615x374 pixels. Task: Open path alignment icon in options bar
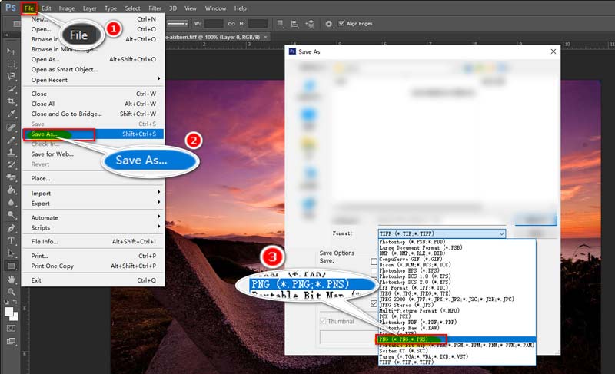(x=294, y=24)
